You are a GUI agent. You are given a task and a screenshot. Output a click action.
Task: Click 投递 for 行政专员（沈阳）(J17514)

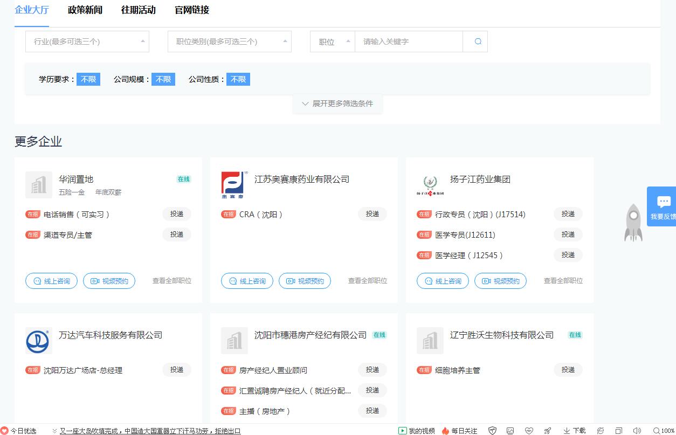(568, 214)
